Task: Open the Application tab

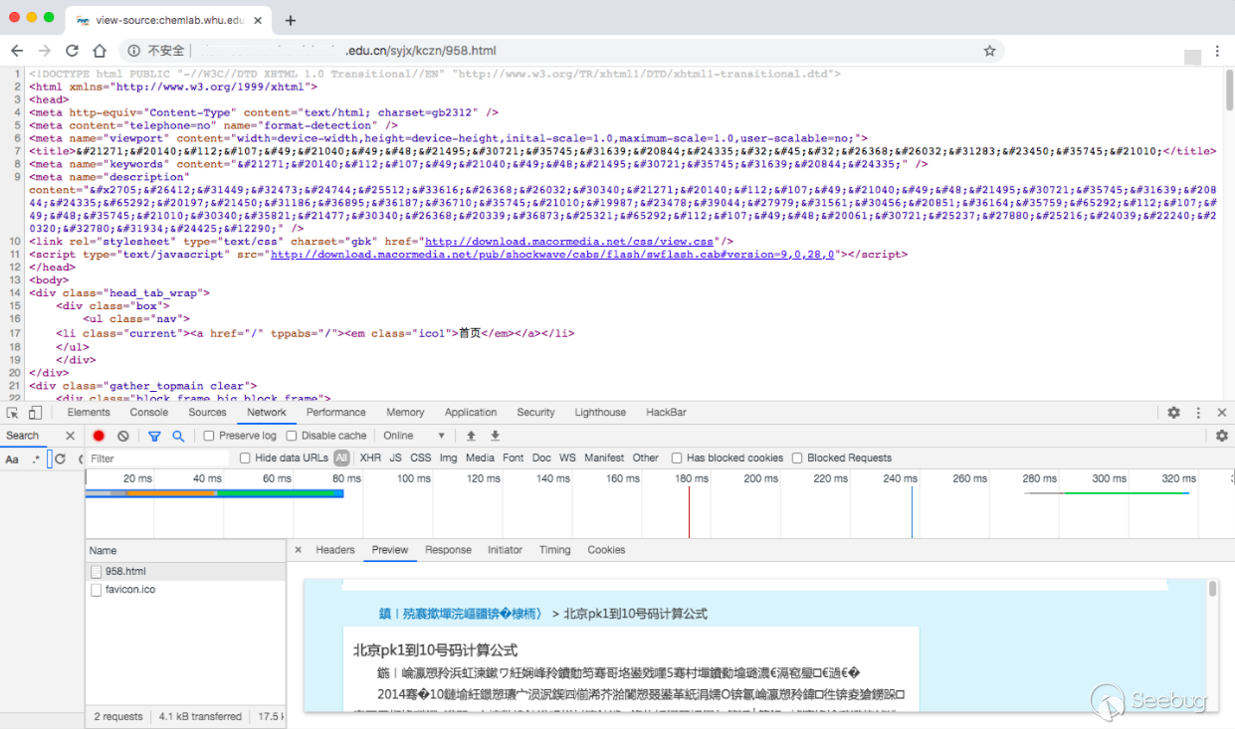Action: click(x=471, y=413)
